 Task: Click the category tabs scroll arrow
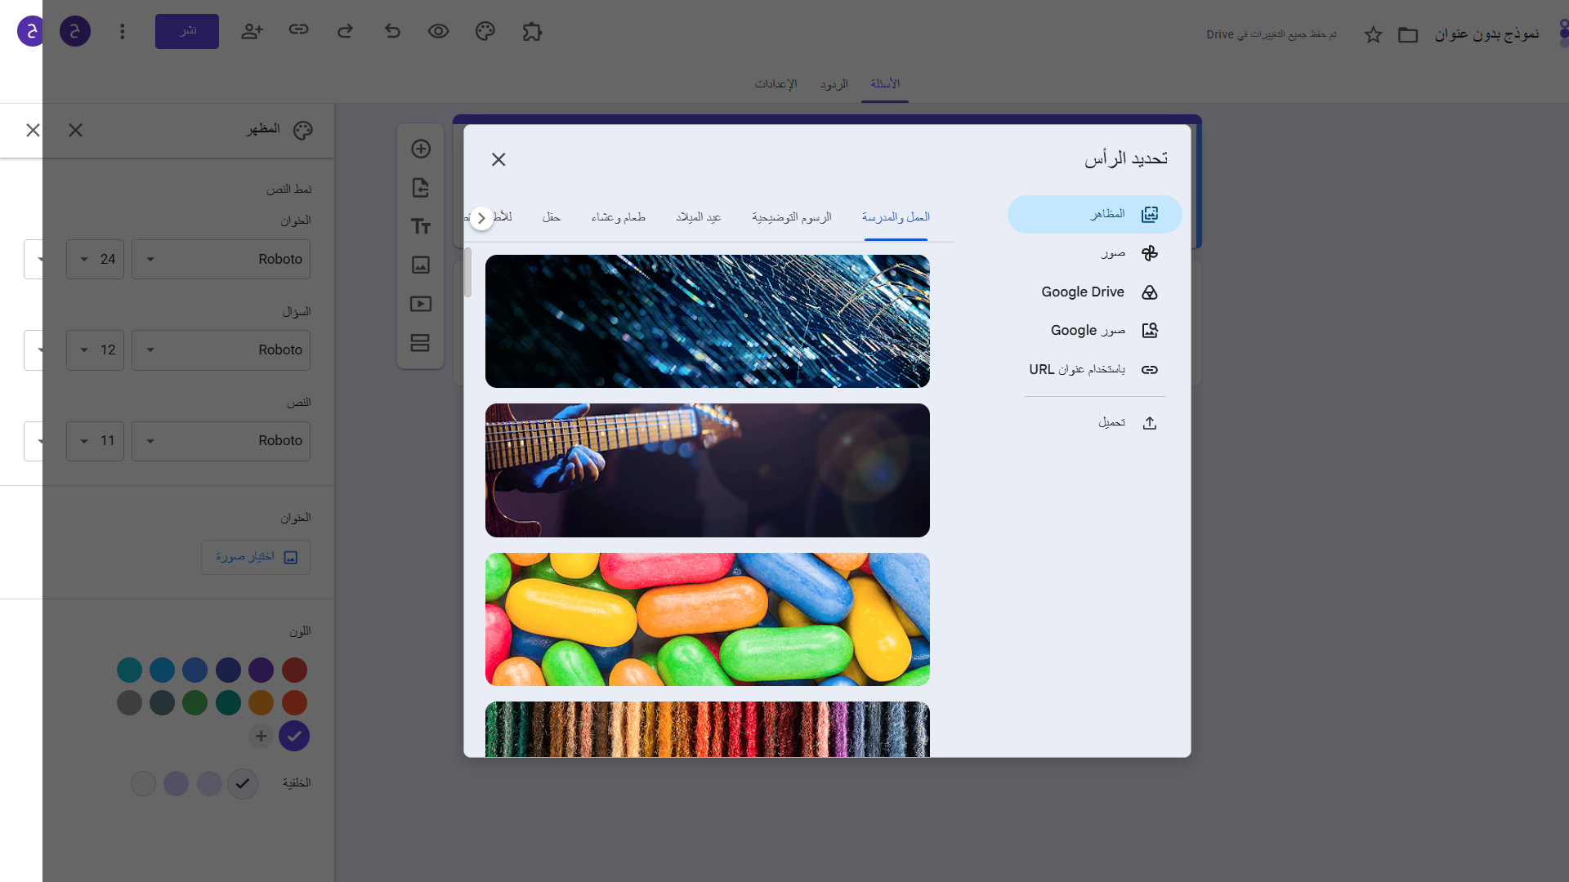pos(481,218)
